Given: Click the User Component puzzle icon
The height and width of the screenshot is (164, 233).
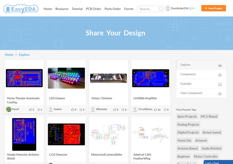Looking at the screenshot, I should pos(220,93).
